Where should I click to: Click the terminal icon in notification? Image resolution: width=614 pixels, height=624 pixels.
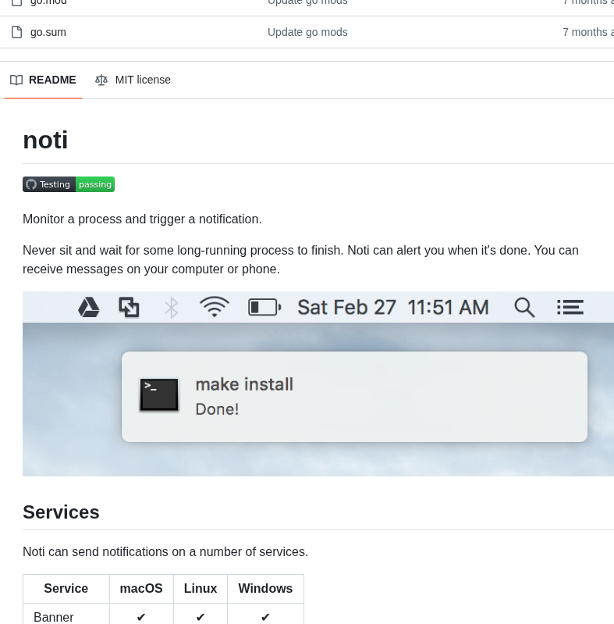coord(159,395)
